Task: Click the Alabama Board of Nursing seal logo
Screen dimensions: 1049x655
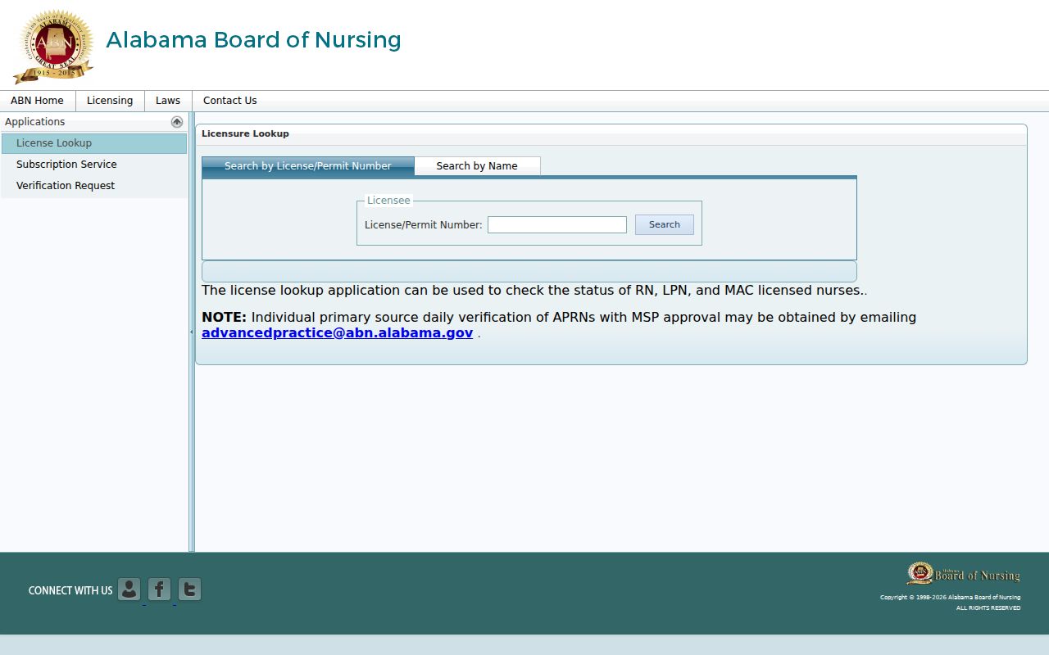Action: click(54, 46)
